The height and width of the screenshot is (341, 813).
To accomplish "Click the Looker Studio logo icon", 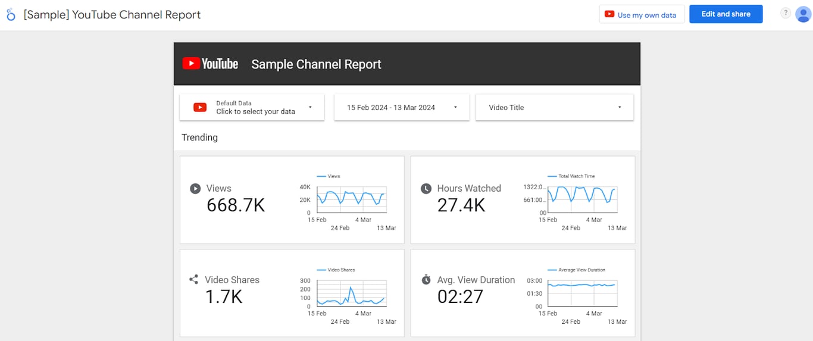I will click(11, 15).
